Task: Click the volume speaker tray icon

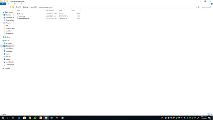Action: coord(195,118)
